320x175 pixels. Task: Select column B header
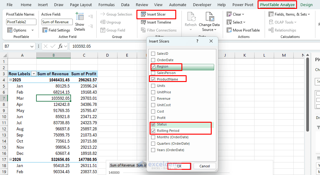(54, 55)
